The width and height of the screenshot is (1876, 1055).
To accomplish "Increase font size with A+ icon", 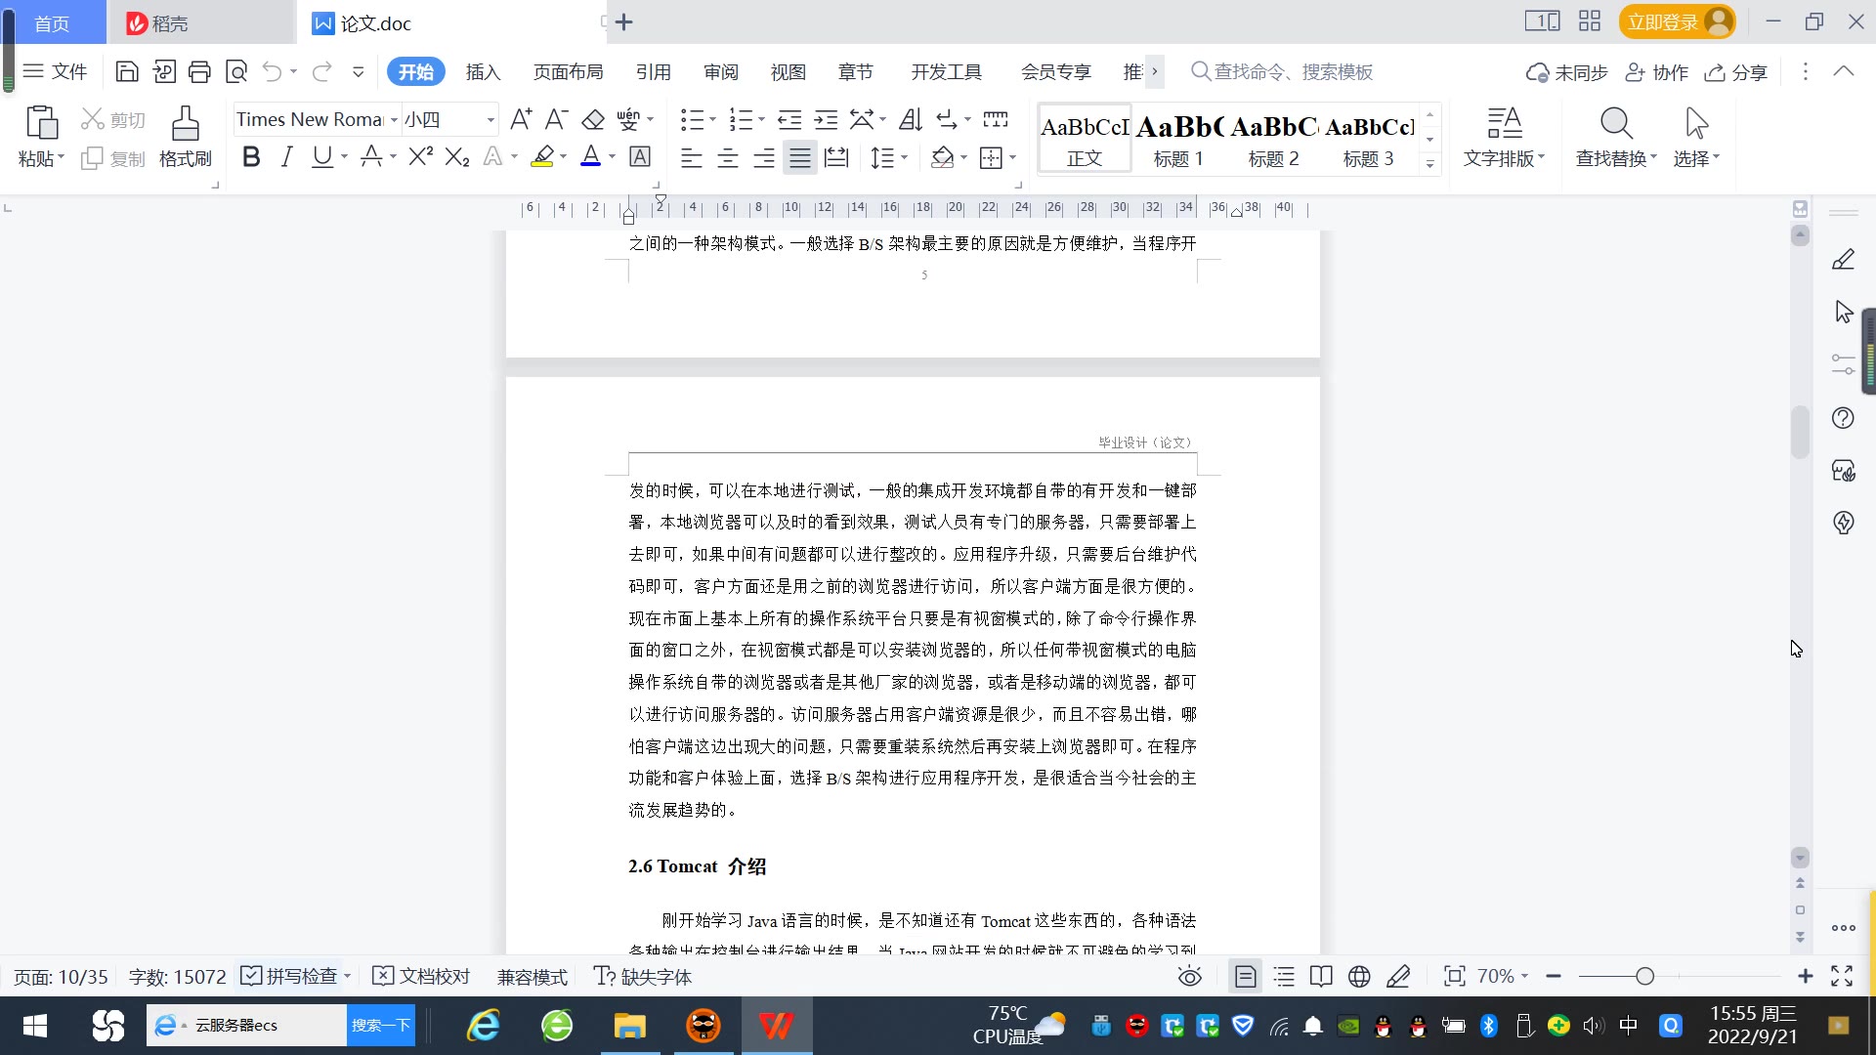I will click(x=521, y=119).
